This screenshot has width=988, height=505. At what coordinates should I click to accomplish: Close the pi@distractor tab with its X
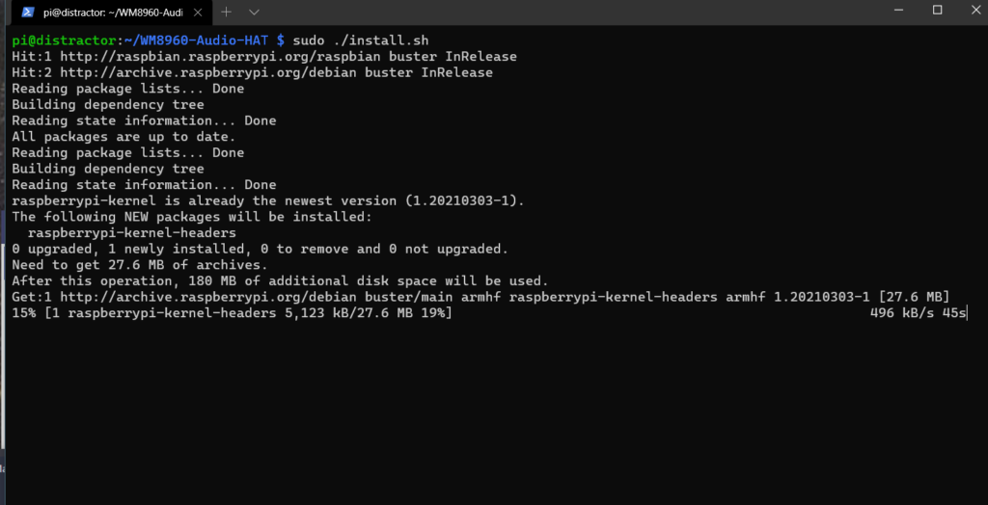pos(197,12)
